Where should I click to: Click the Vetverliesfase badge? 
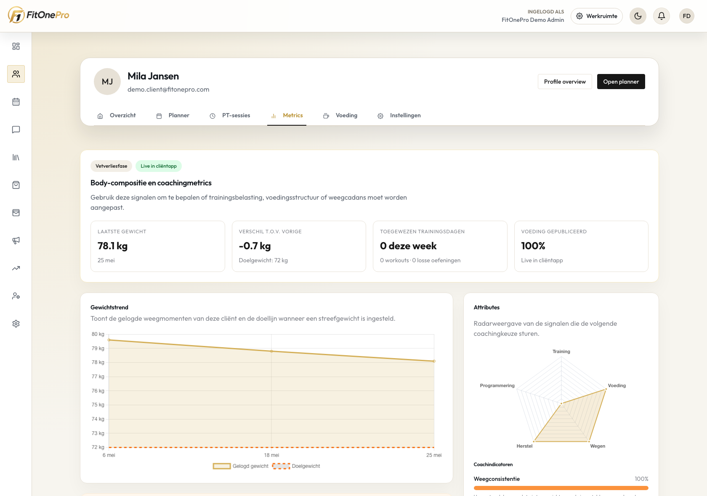coord(111,166)
